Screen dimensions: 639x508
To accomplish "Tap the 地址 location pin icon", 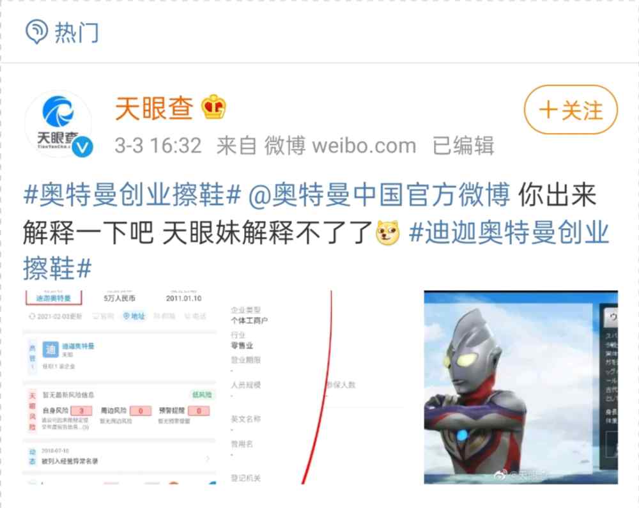I will pos(126,316).
